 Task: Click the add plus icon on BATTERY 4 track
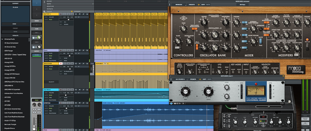point(76,14)
